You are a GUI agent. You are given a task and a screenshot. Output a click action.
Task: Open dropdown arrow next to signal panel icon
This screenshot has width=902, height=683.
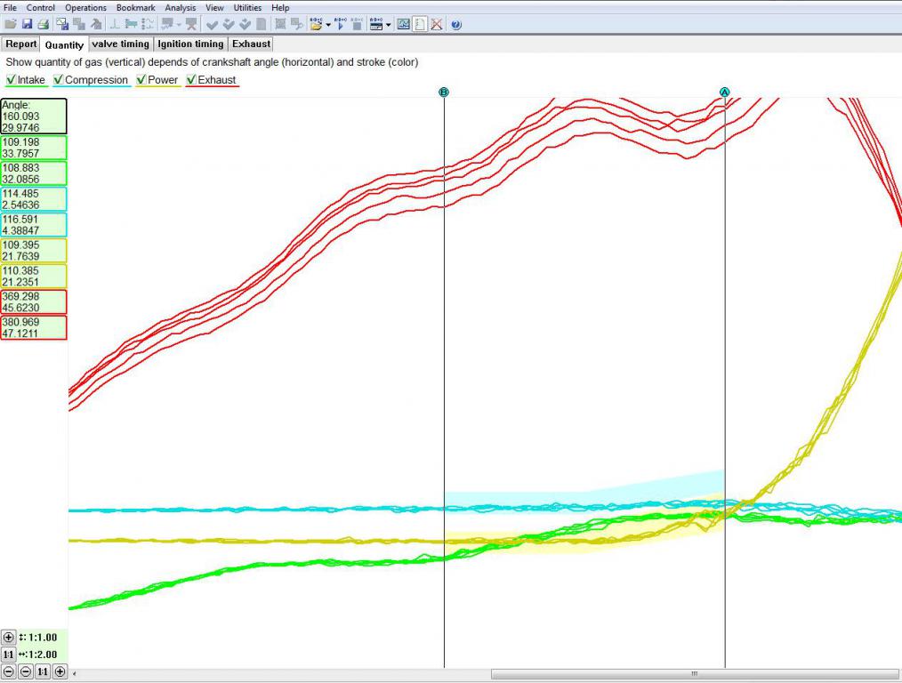point(389,25)
